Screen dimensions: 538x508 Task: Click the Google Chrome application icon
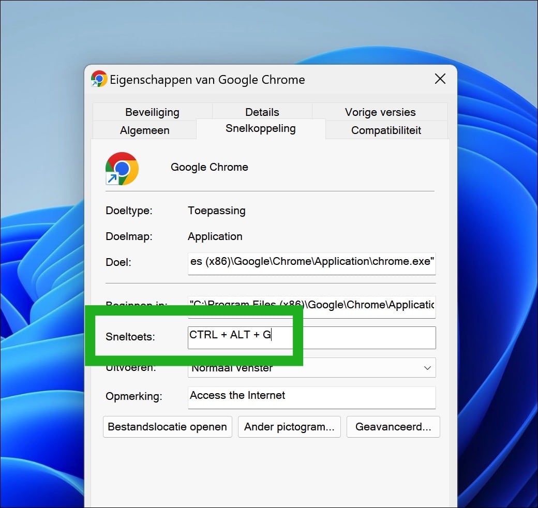[x=121, y=168]
